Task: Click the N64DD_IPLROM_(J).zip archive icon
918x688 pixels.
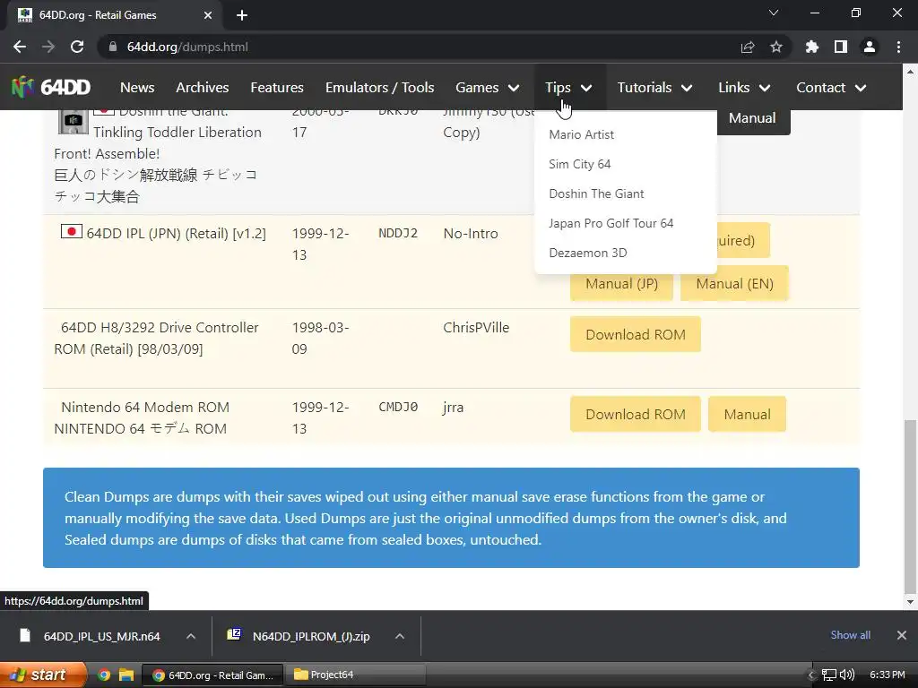Action: (x=234, y=635)
